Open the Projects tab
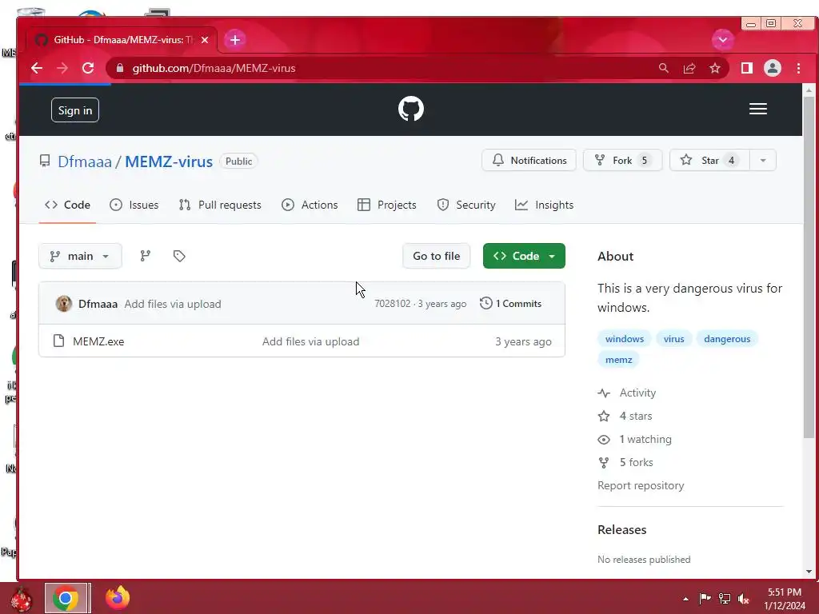Image resolution: width=819 pixels, height=614 pixels. 387,205
